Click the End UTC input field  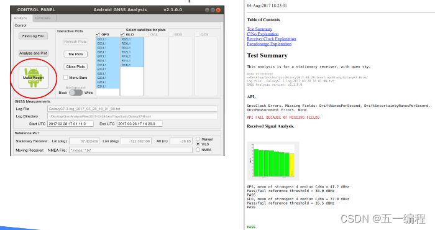140,124
